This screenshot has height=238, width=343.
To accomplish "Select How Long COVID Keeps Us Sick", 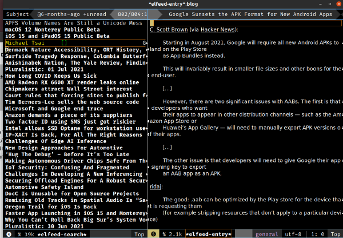I will [x=51, y=76].
